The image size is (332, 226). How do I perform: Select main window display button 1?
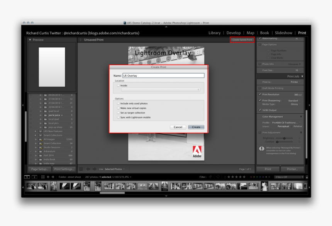[27, 177]
